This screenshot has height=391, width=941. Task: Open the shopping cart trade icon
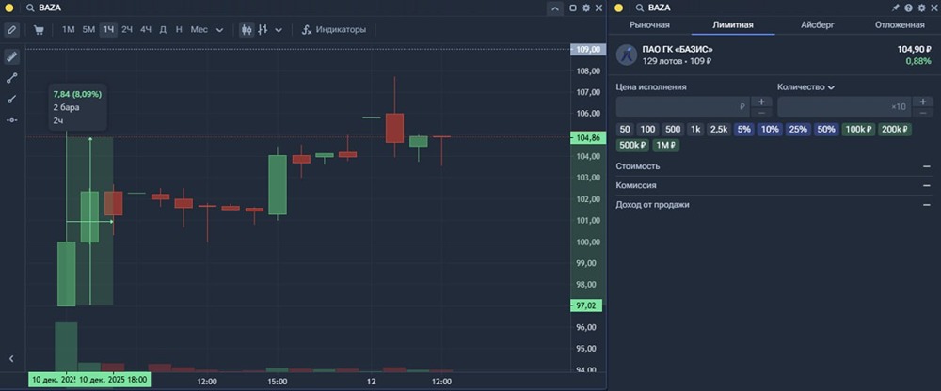[39, 29]
